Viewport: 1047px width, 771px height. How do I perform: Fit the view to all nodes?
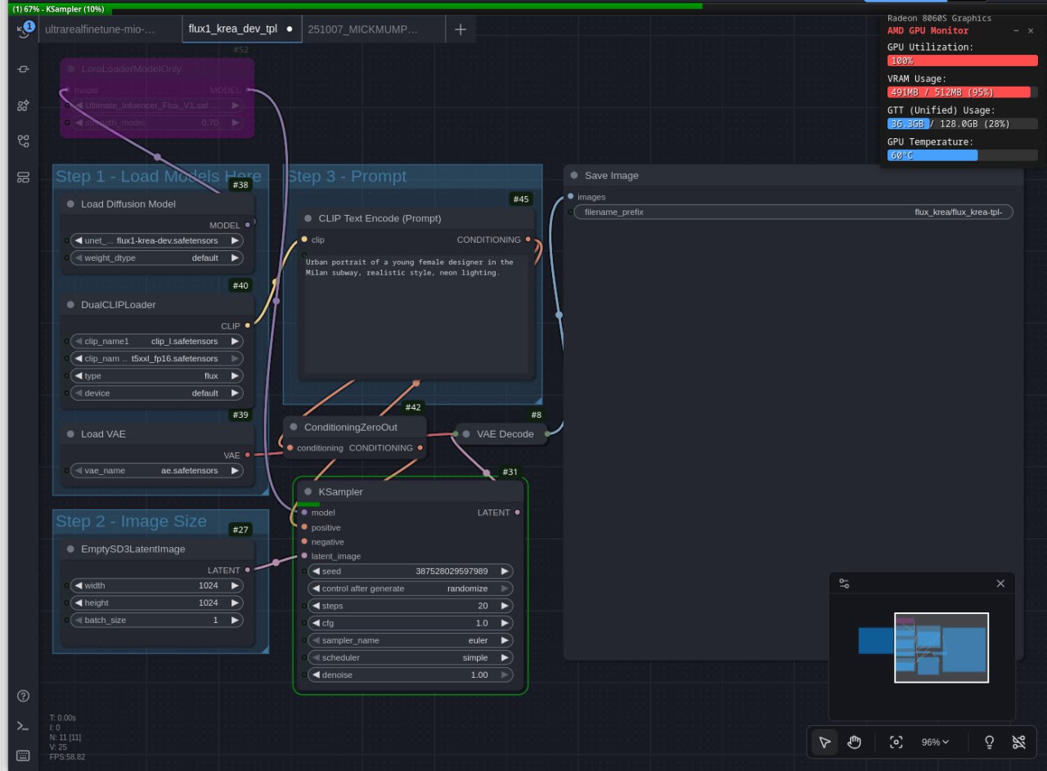point(896,742)
